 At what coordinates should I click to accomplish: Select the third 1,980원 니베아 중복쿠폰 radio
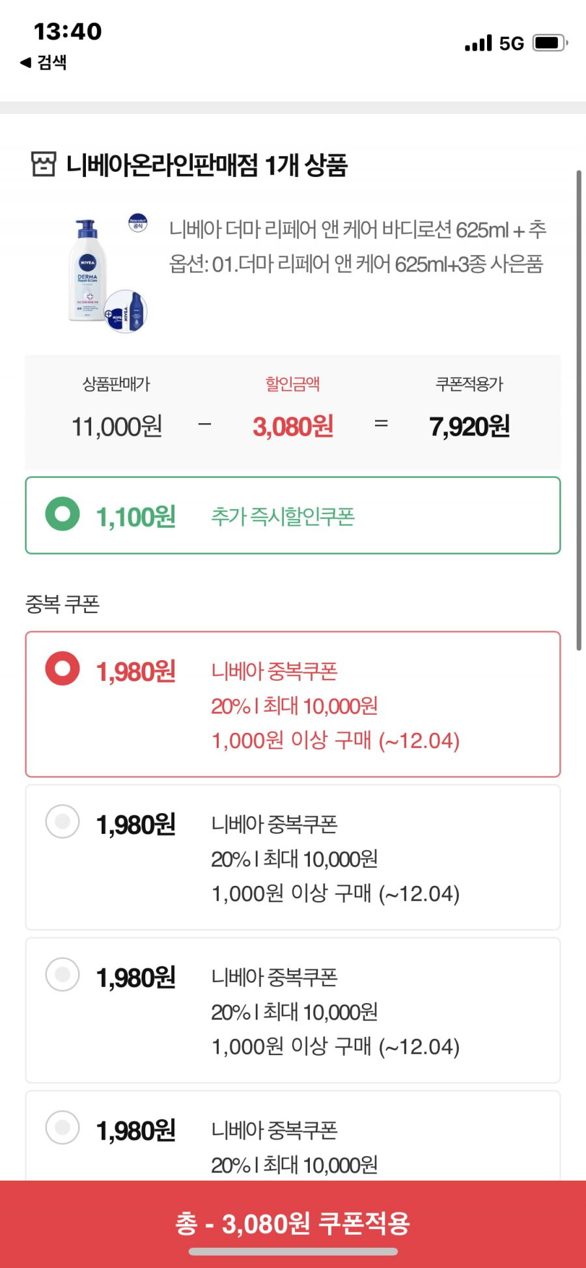pos(63,974)
